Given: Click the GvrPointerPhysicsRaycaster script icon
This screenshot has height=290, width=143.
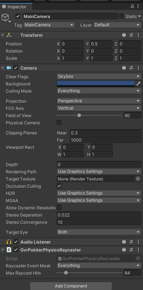Looking at the screenshot, I should 9,250.
